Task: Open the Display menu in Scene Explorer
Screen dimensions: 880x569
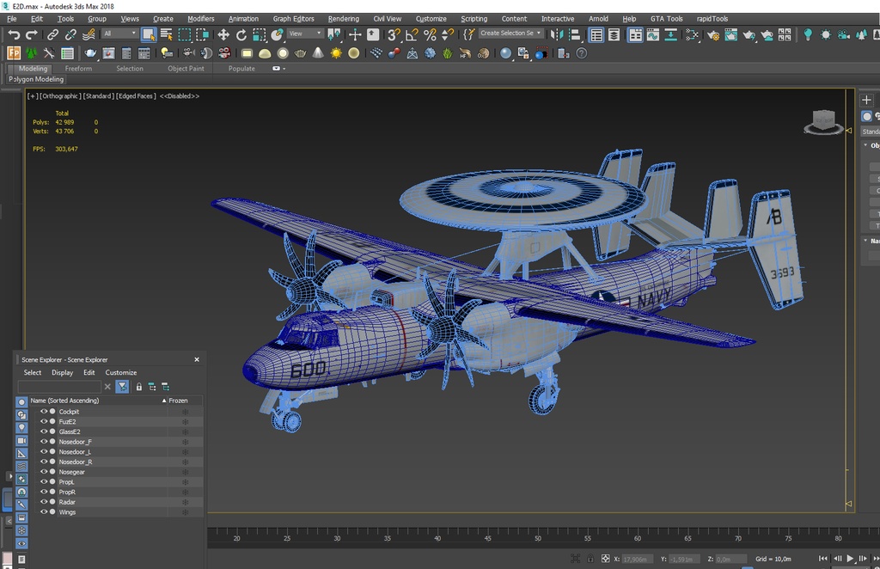Action: (62, 372)
